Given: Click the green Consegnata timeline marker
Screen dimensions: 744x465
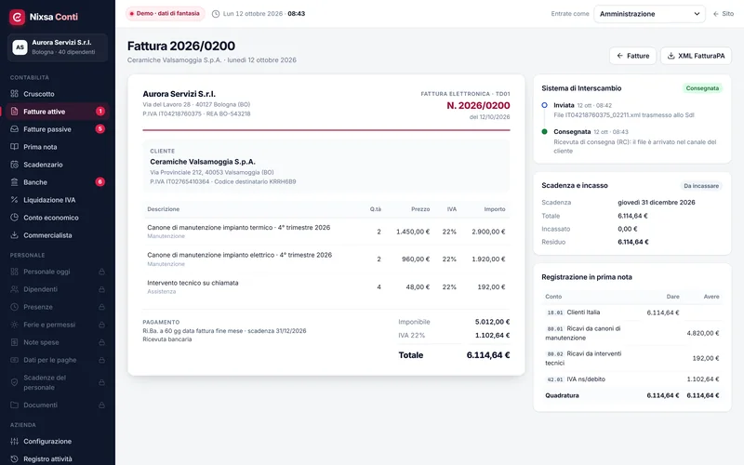Looking at the screenshot, I should [x=544, y=132].
